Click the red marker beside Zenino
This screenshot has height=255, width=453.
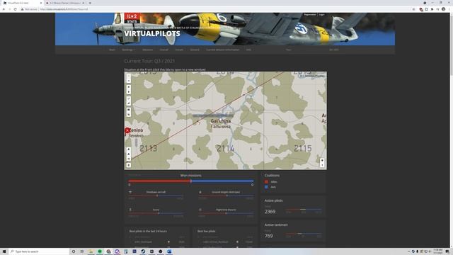(127, 130)
